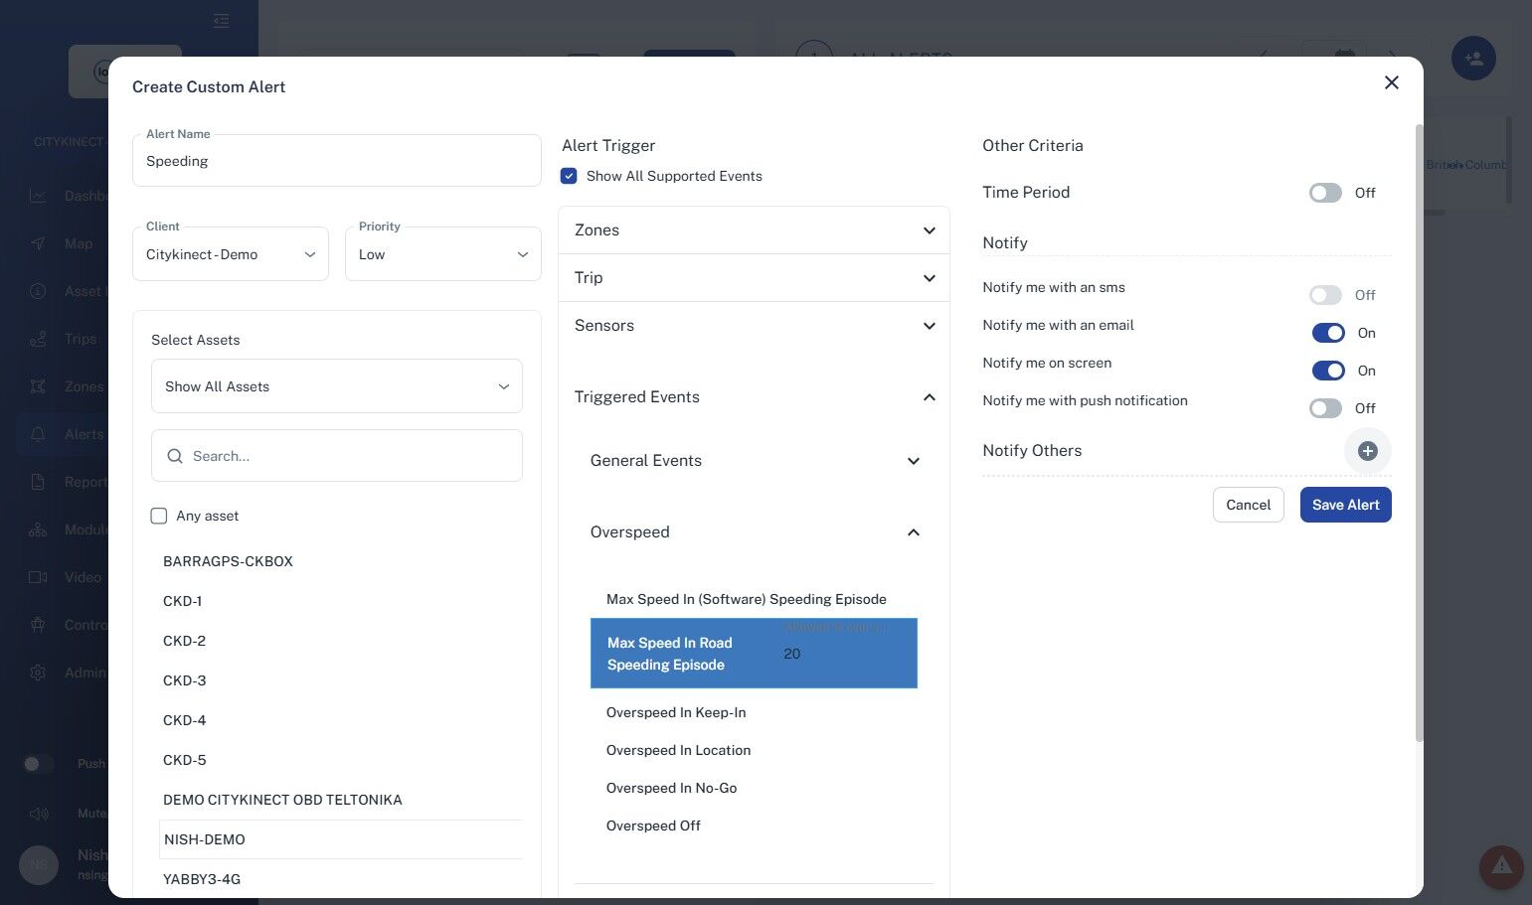The image size is (1532, 905).
Task: Uncheck Show All Supported Events checkbox
Action: [x=569, y=176]
